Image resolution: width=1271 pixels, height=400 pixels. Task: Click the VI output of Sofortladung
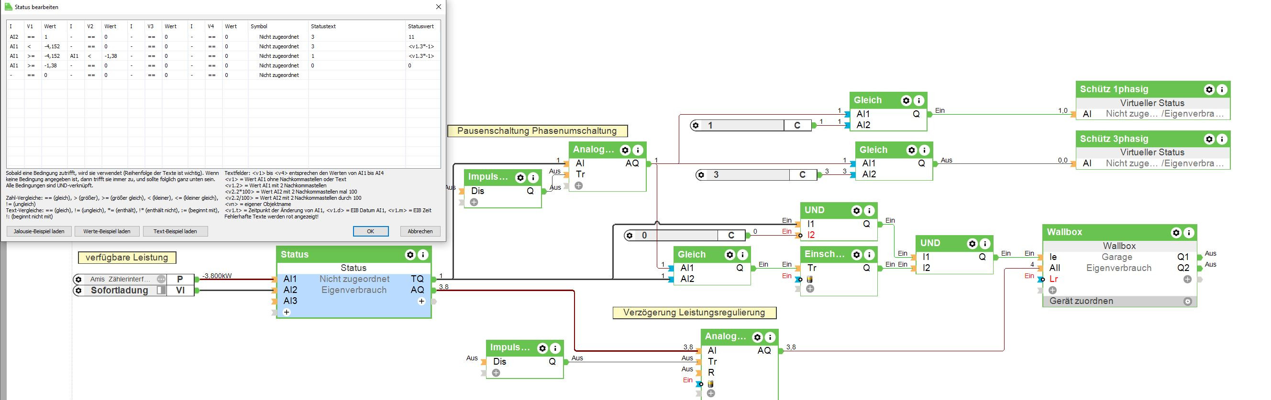pos(180,291)
